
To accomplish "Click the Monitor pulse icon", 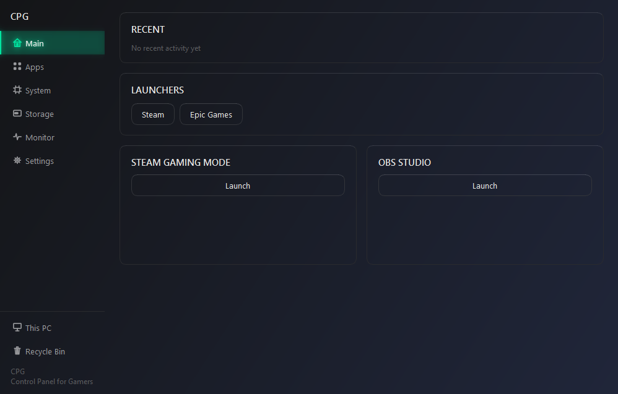I will tap(17, 137).
